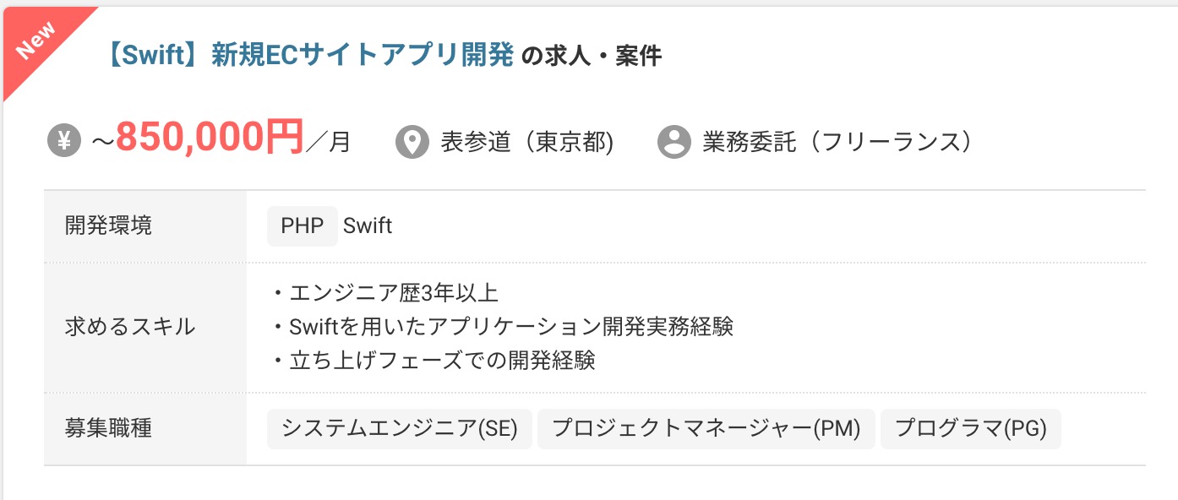Image resolution: width=1178 pixels, height=500 pixels.
Task: Click the Swiftを用いたアプリケーション開発実務経験 requirement line
Action: pos(503,327)
